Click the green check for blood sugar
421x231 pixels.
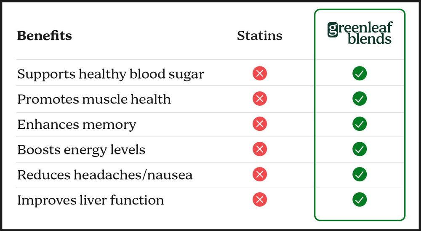(x=360, y=74)
